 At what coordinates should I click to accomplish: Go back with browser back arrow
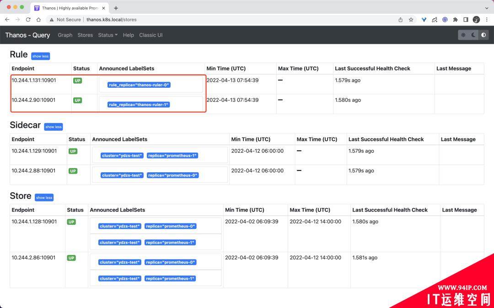[7, 20]
